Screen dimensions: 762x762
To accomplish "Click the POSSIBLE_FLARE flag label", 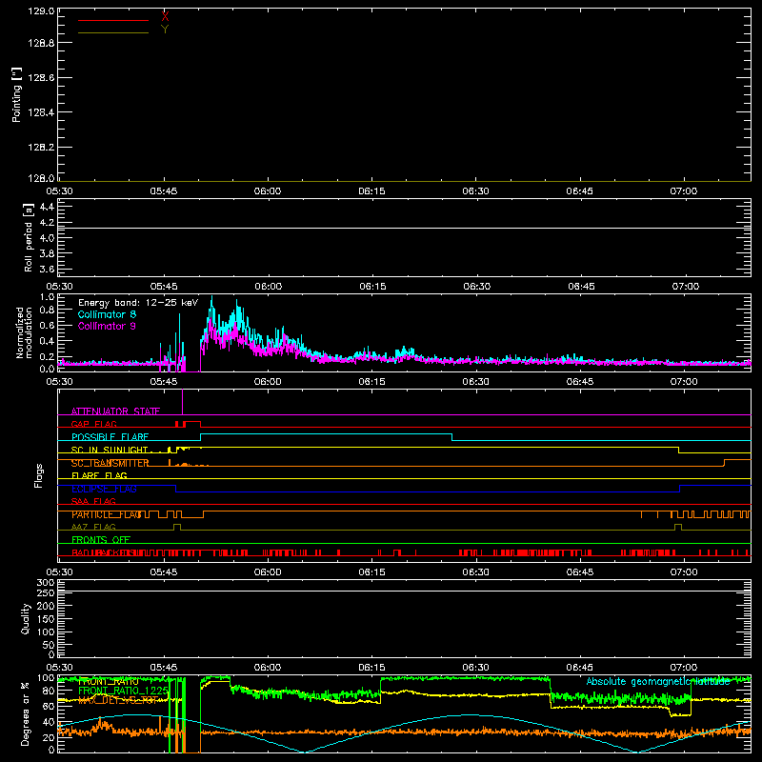I will coord(110,437).
